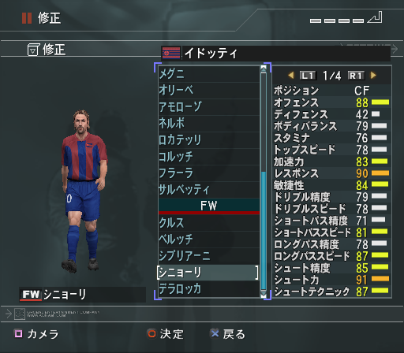Viewport: 404px width, 353px height.
Task: Select player ロカテッリ in the list
Action: click(209, 140)
